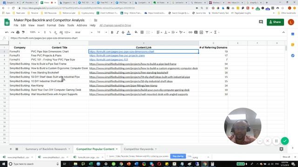Switch to Competitor Keywords sheet tab

(x=139, y=149)
